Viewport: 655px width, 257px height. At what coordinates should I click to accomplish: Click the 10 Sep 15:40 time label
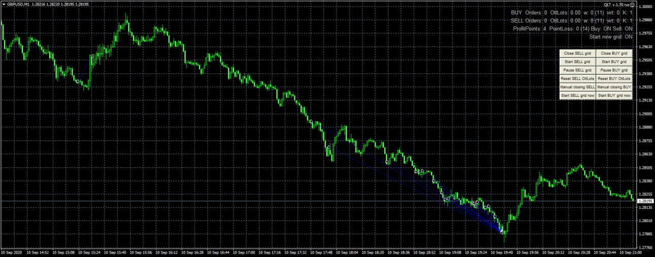115,252
